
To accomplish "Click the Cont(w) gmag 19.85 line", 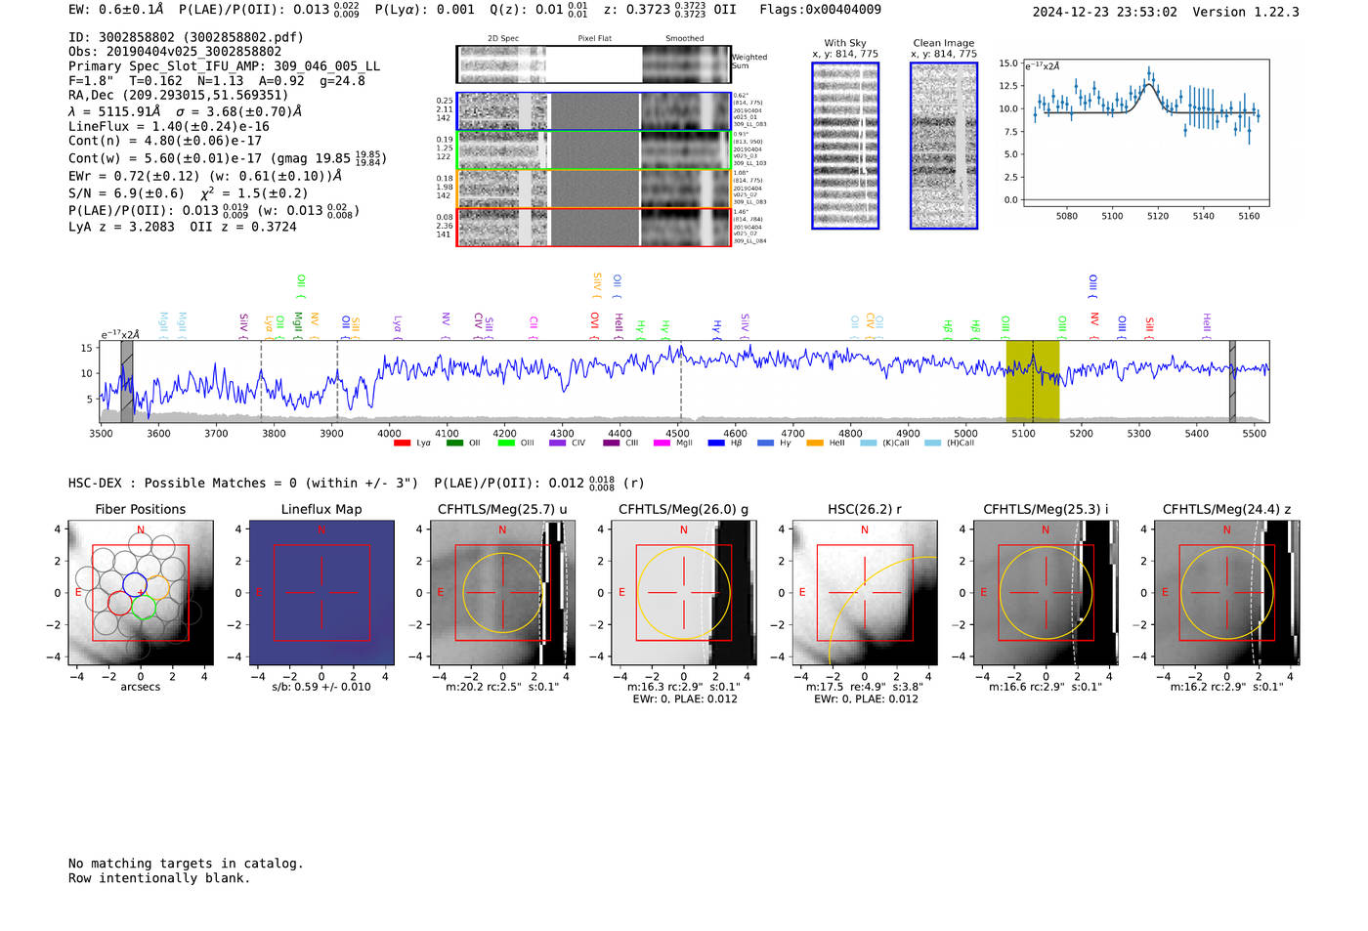I will click(x=228, y=158).
